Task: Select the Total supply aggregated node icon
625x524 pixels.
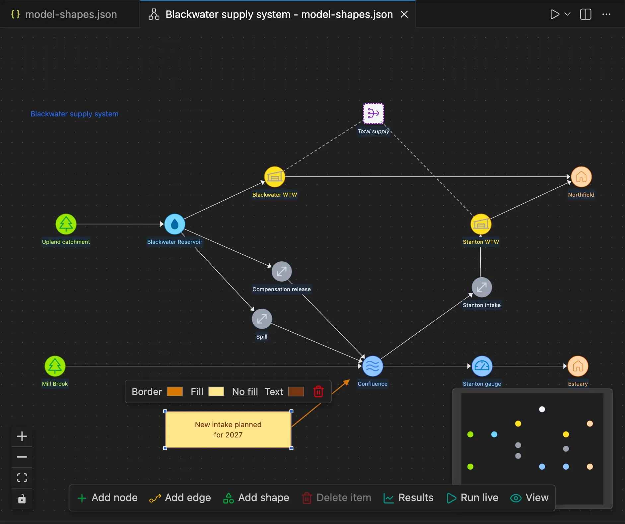Action: coord(374,113)
